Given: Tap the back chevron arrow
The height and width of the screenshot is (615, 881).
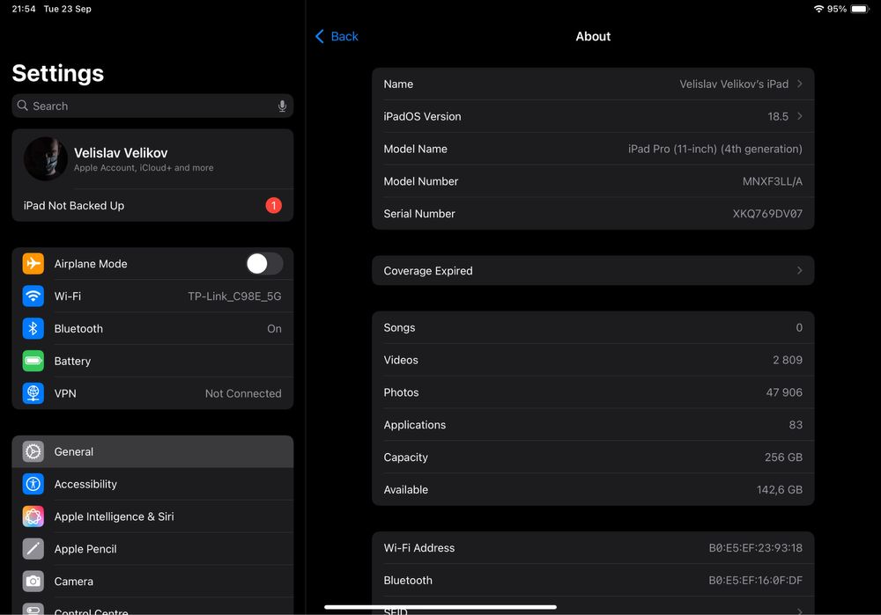Looking at the screenshot, I should [319, 36].
